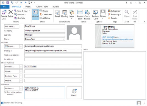
Task: Open the Home phone type dropdown arrow
Action: [21, 71]
